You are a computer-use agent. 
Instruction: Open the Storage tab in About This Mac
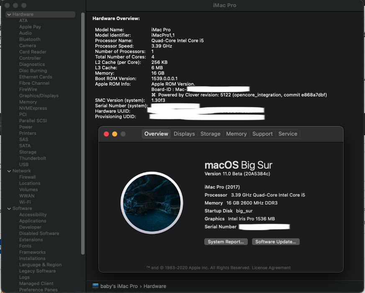click(x=211, y=134)
